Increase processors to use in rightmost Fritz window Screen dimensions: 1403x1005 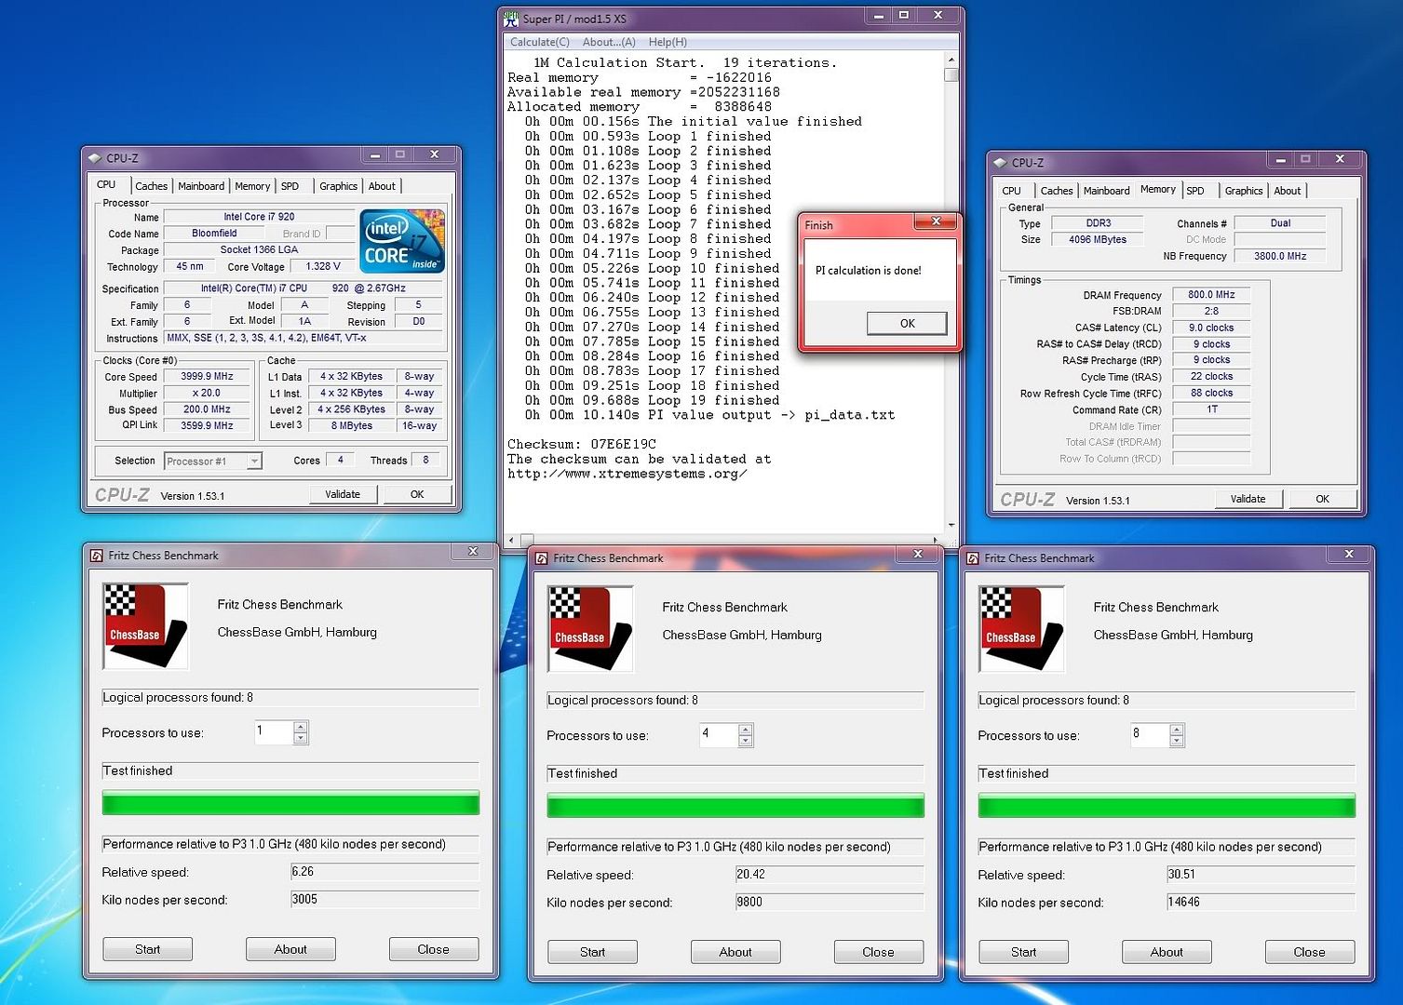point(1176,730)
